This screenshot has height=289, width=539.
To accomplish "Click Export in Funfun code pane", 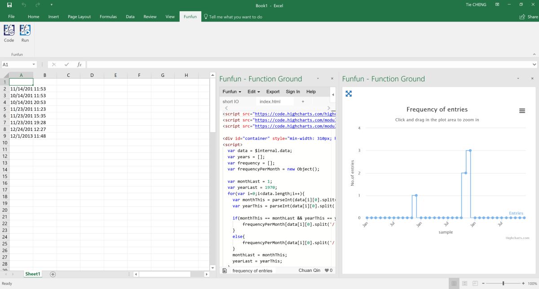I will click(x=273, y=92).
